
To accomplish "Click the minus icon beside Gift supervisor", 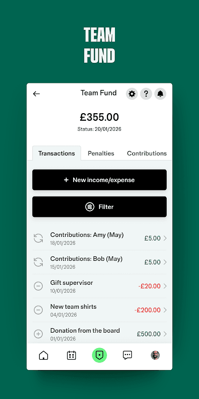I will [x=38, y=286].
